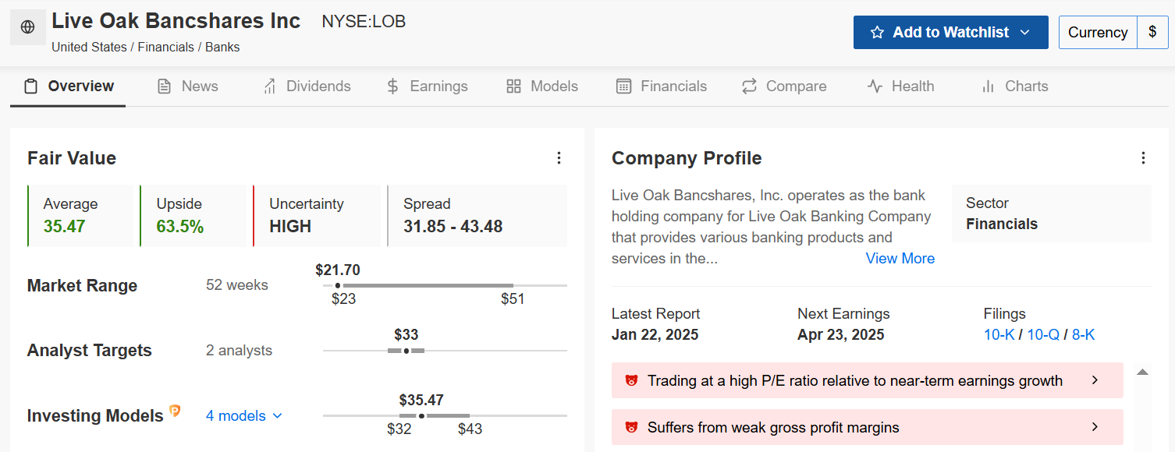Viewport: 1175px width, 452px height.
Task: Open the Earnings tab
Action: 427,87
